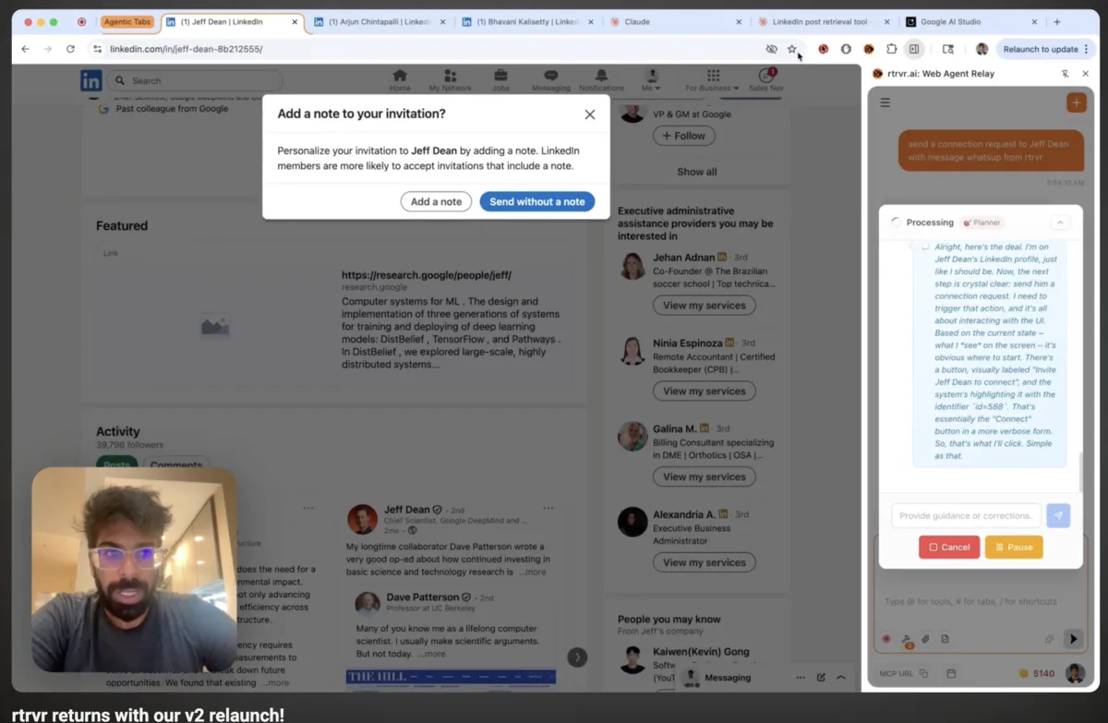
Task: Follow the VP & GM at Google
Action: [x=683, y=136]
